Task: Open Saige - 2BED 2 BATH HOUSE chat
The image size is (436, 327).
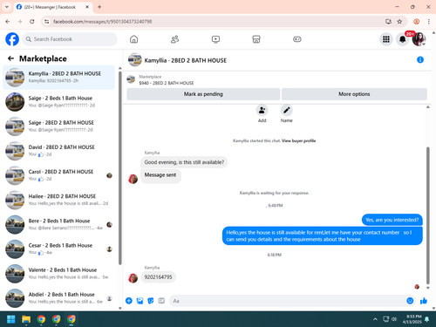Action: 58,126
